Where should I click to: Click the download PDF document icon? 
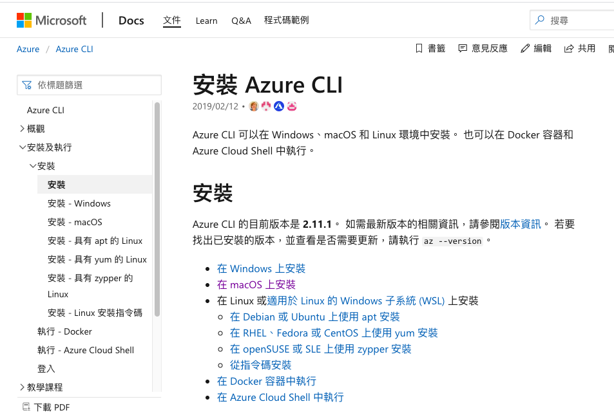tap(26, 407)
